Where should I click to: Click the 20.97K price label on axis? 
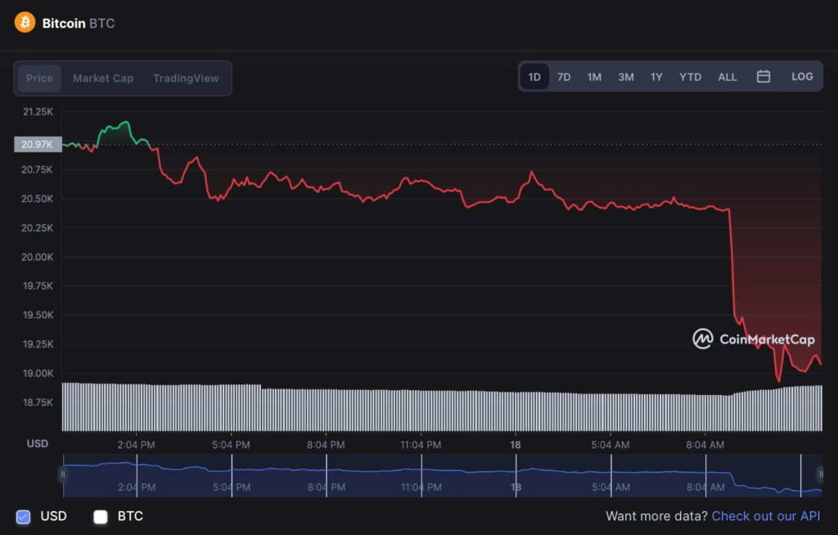pyautogui.click(x=37, y=145)
